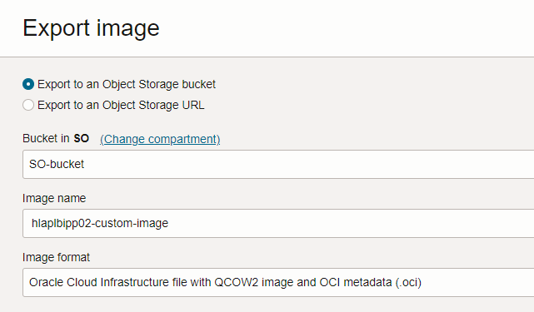Click the 'Export to an Object Storage URL' label text
The image size is (534, 312).
[x=121, y=105]
